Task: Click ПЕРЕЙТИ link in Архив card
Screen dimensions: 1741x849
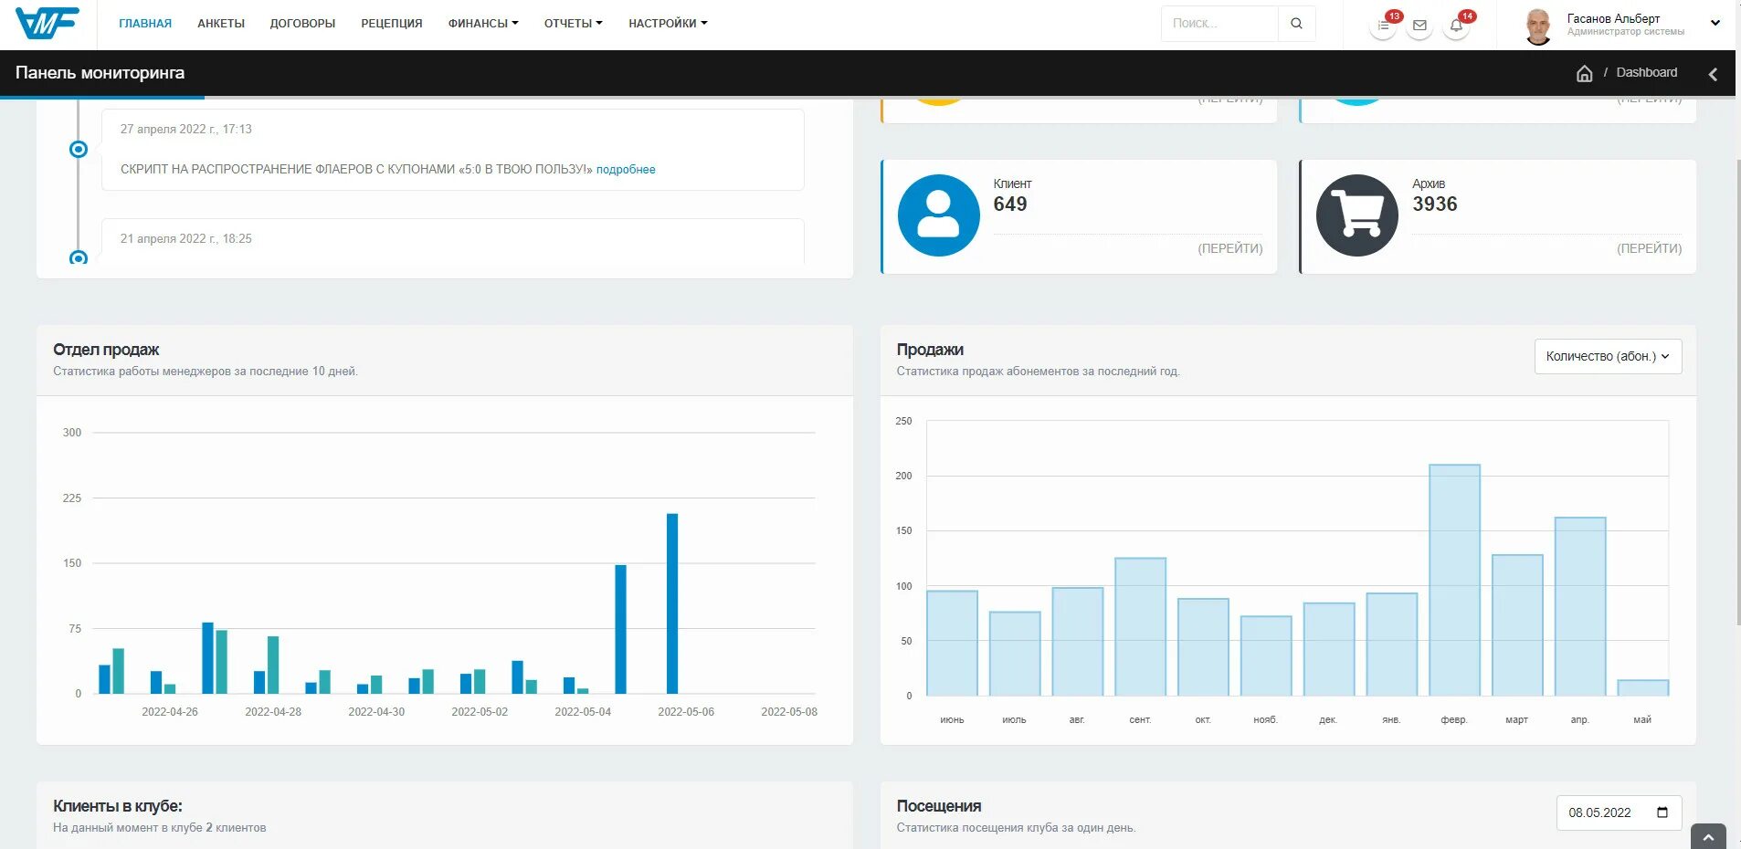Action: (x=1649, y=248)
